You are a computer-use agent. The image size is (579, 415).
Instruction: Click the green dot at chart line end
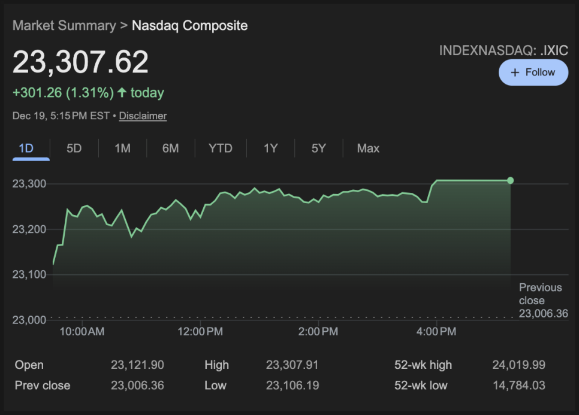510,180
